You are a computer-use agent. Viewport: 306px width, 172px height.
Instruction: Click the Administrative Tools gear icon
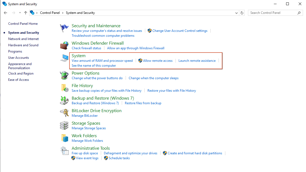point(64,150)
